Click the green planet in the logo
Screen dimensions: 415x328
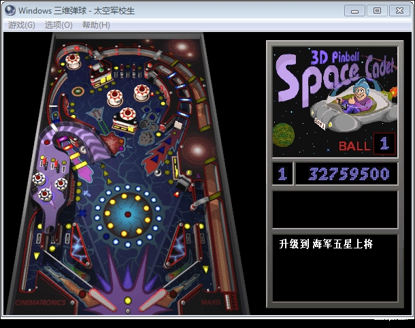coord(284,135)
